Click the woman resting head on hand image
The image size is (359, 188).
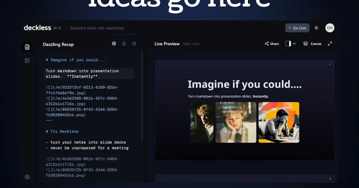[x=236, y=122]
